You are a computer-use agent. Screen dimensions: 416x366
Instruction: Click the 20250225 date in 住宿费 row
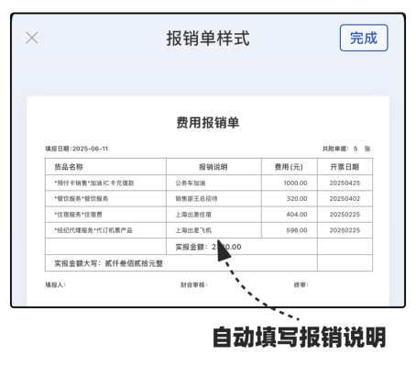click(x=345, y=215)
